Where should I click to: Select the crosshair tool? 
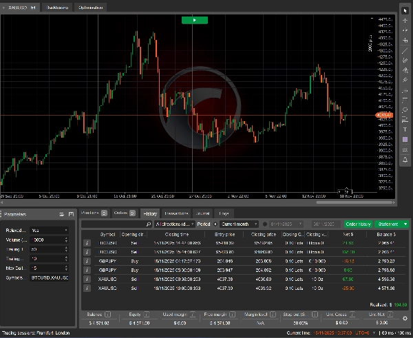pos(405,21)
